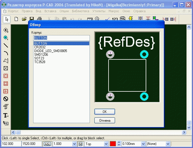Screen dimensions: 193x148
Task: Select the Place Via tool
Action: point(6,37)
